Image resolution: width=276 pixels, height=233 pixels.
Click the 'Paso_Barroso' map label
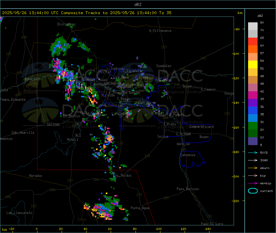[x=188, y=189]
